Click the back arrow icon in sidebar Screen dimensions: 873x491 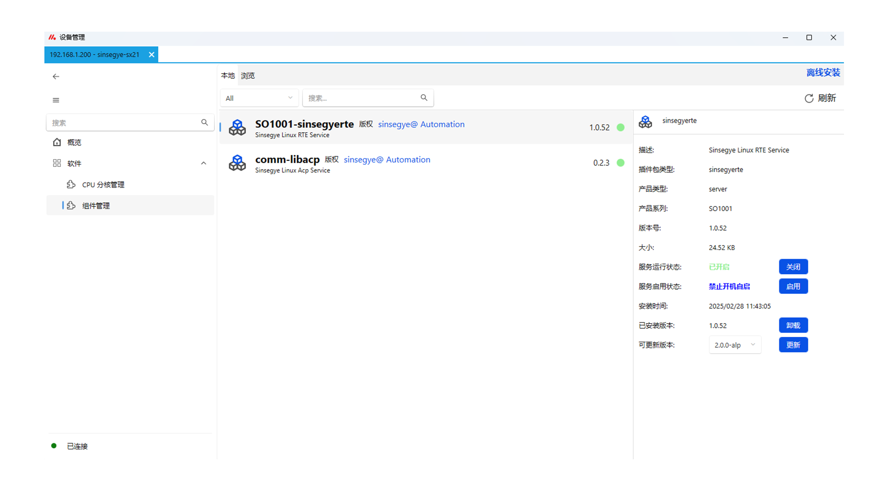tap(56, 76)
